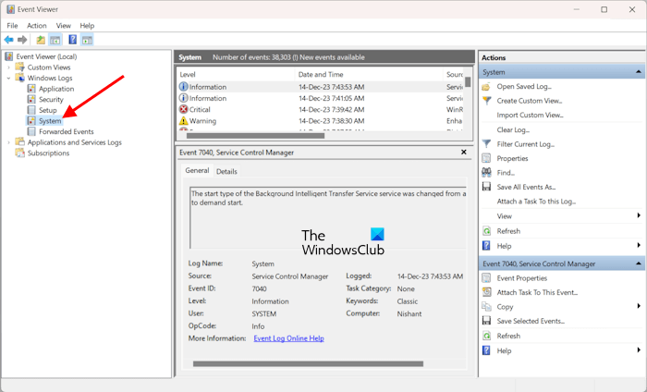Open the Help submenu arrow under System
The height and width of the screenshot is (392, 647).
[x=639, y=246]
